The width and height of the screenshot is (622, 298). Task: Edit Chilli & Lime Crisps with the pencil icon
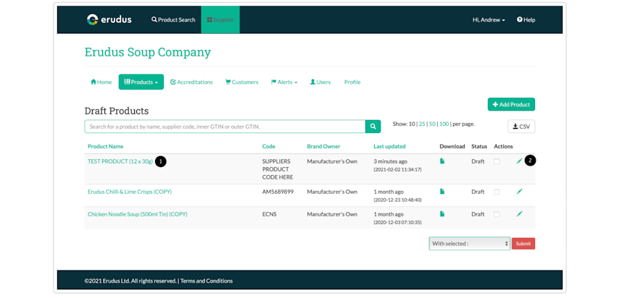519,191
